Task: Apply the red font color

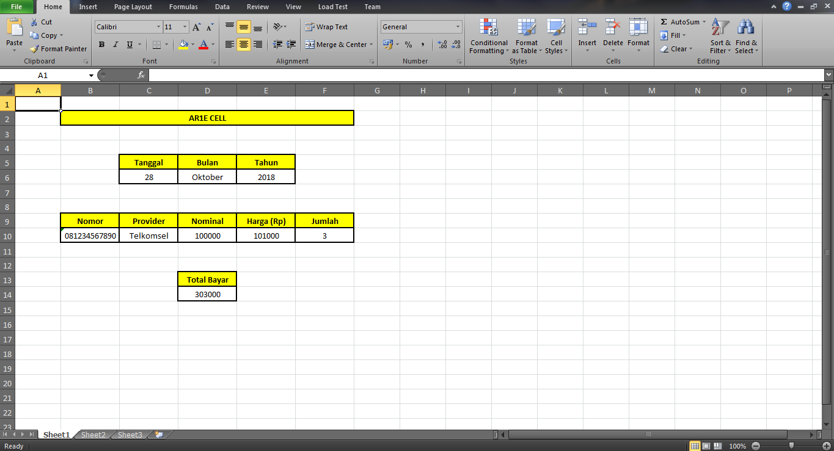Action: [203, 45]
